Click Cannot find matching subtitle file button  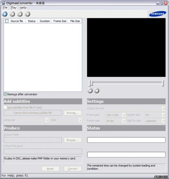click(x=33, y=113)
